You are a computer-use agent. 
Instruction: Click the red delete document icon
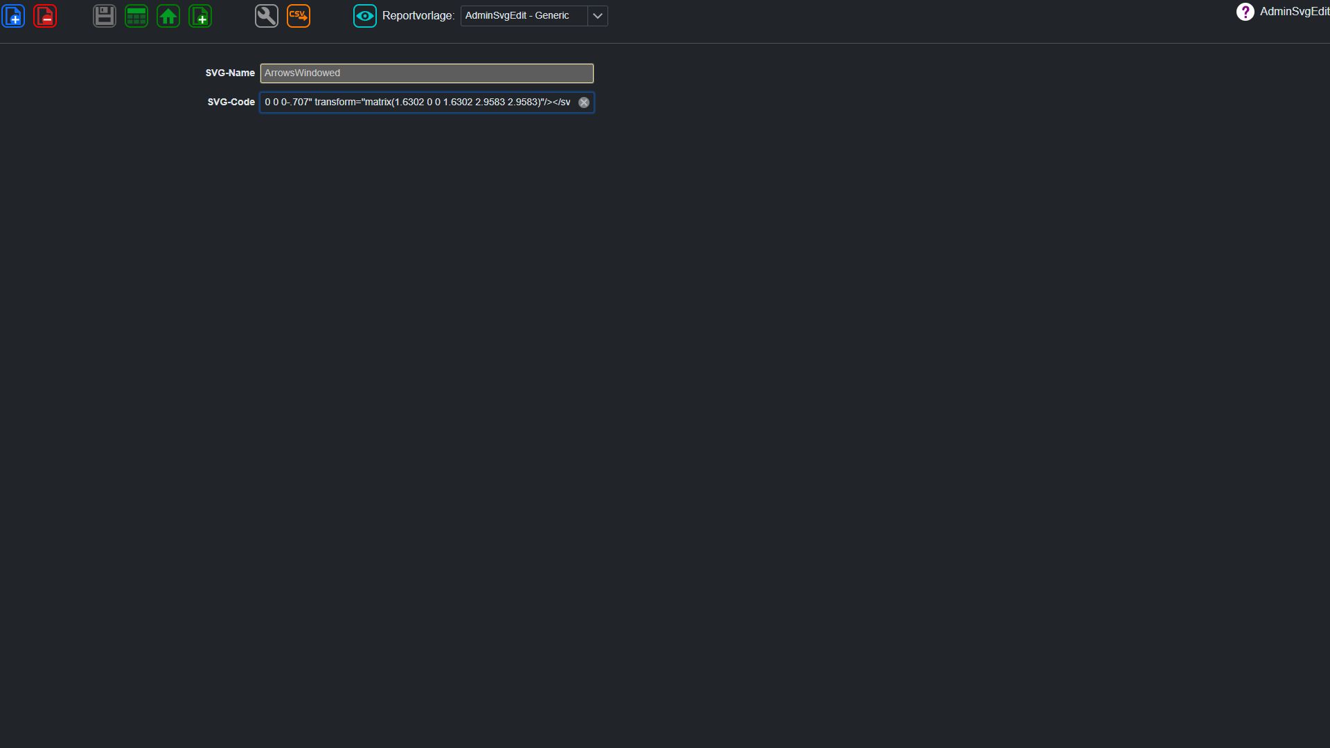(x=45, y=16)
